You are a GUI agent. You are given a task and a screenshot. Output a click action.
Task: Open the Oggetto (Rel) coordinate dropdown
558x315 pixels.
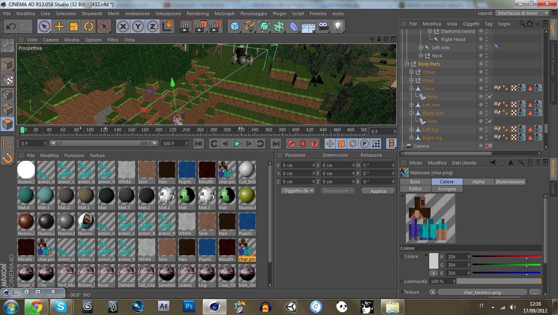[x=298, y=191]
